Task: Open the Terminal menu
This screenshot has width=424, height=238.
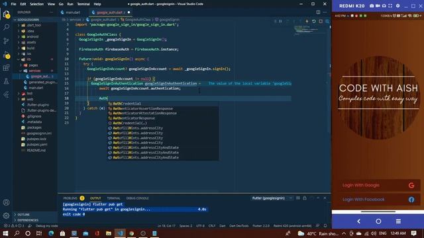Action: pos(83,4)
